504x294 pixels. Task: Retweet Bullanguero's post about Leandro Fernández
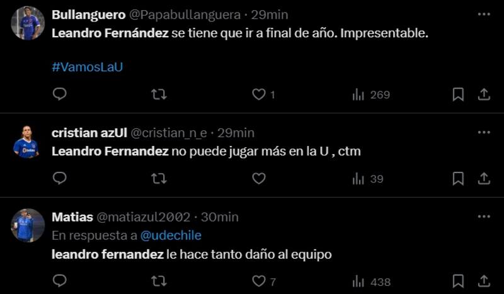coord(159,94)
